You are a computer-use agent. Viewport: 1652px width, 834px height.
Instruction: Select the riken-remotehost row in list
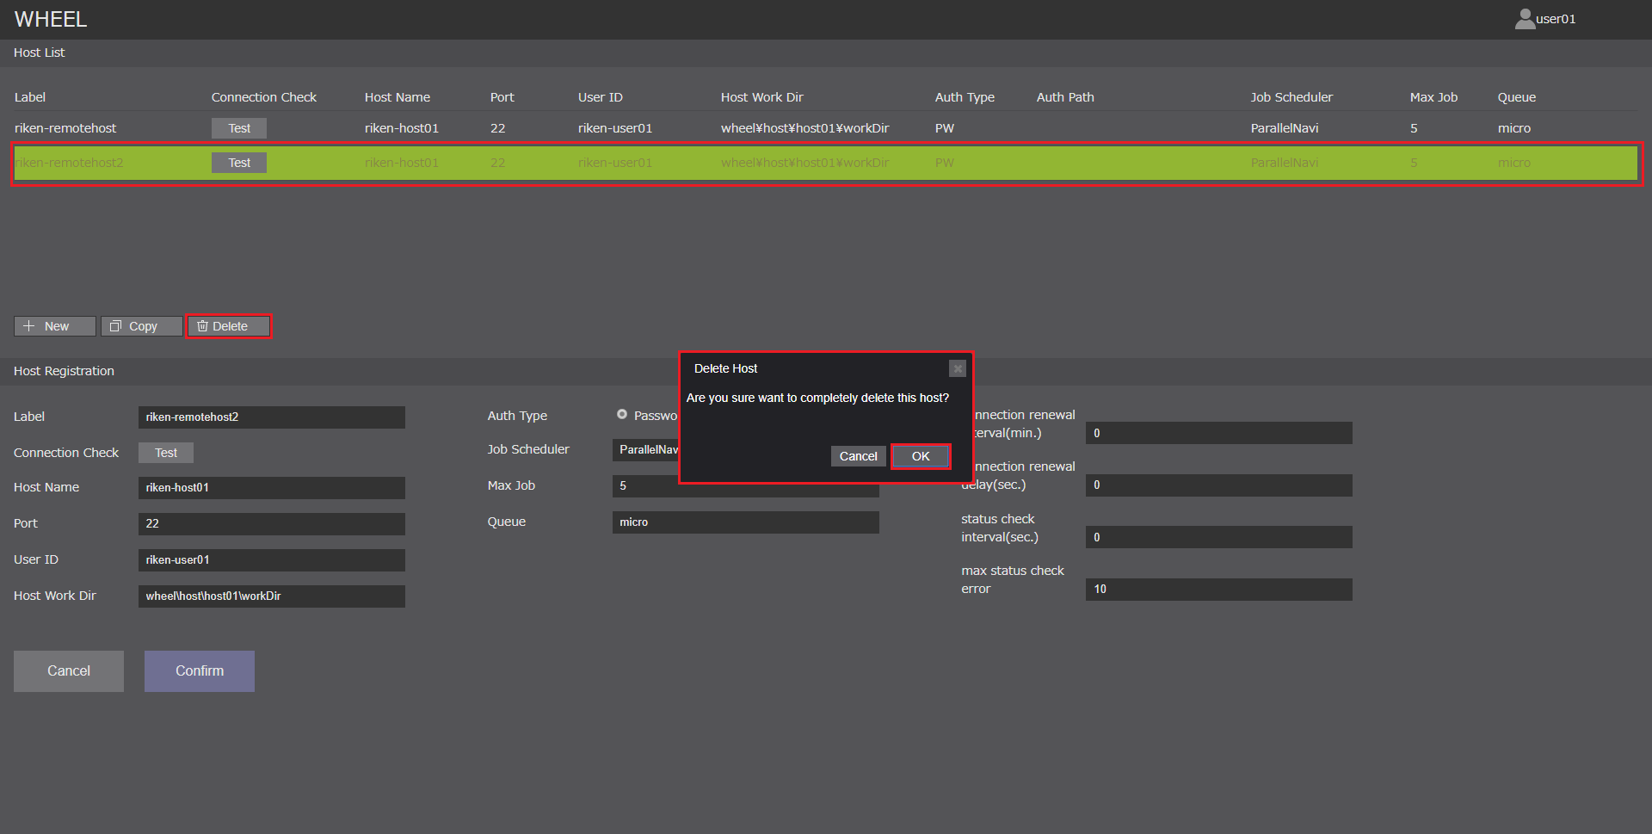65,128
